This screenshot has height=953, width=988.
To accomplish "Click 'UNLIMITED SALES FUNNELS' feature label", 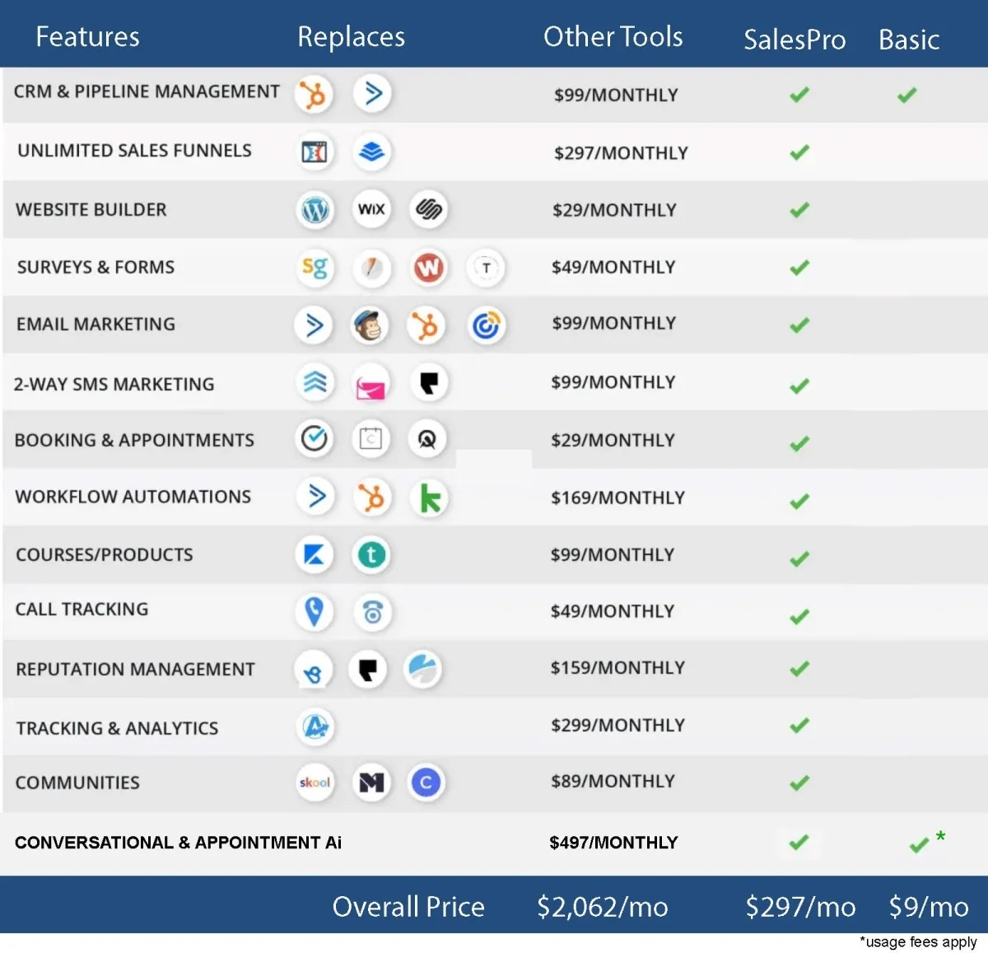I will coord(134,151).
